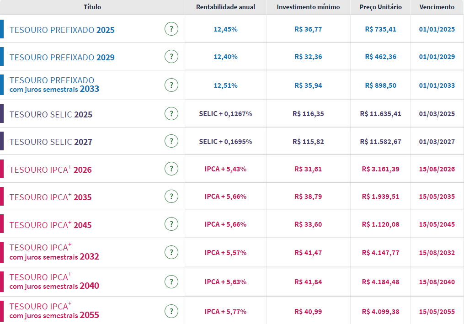This screenshot has width=464, height=324.
Task: Show help for IPCA+ juros semestrais 2055
Action: point(171,312)
